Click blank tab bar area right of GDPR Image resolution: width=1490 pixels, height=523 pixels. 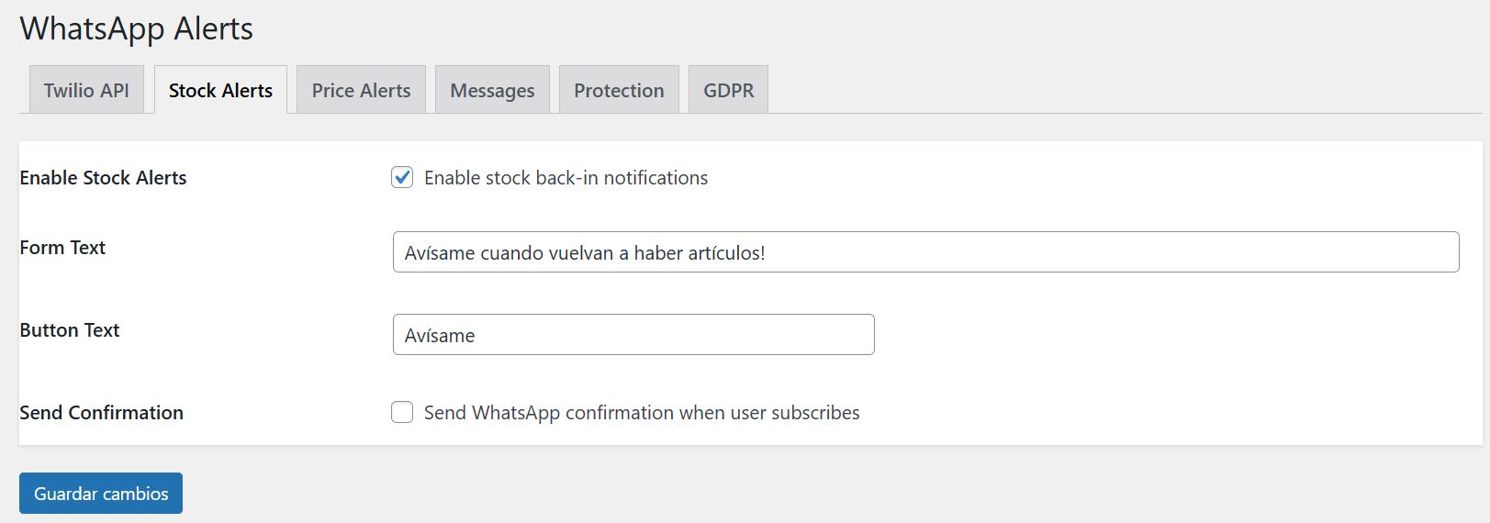(1102, 90)
